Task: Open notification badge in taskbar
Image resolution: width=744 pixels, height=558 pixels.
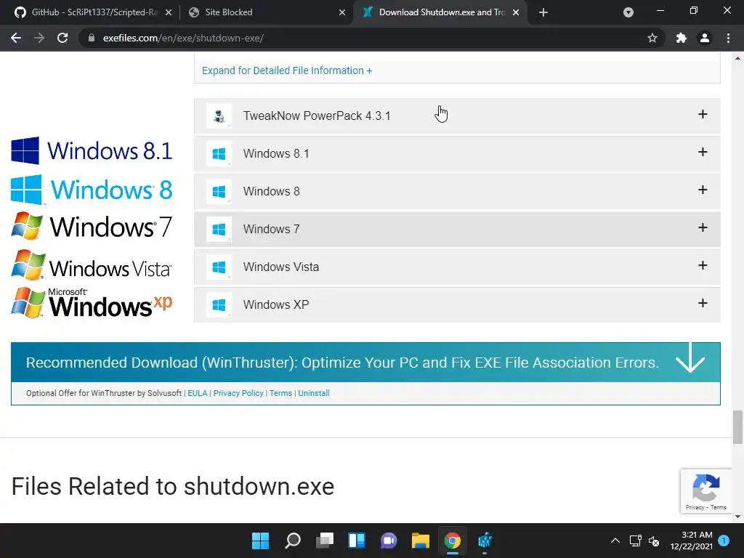Action: 724,540
